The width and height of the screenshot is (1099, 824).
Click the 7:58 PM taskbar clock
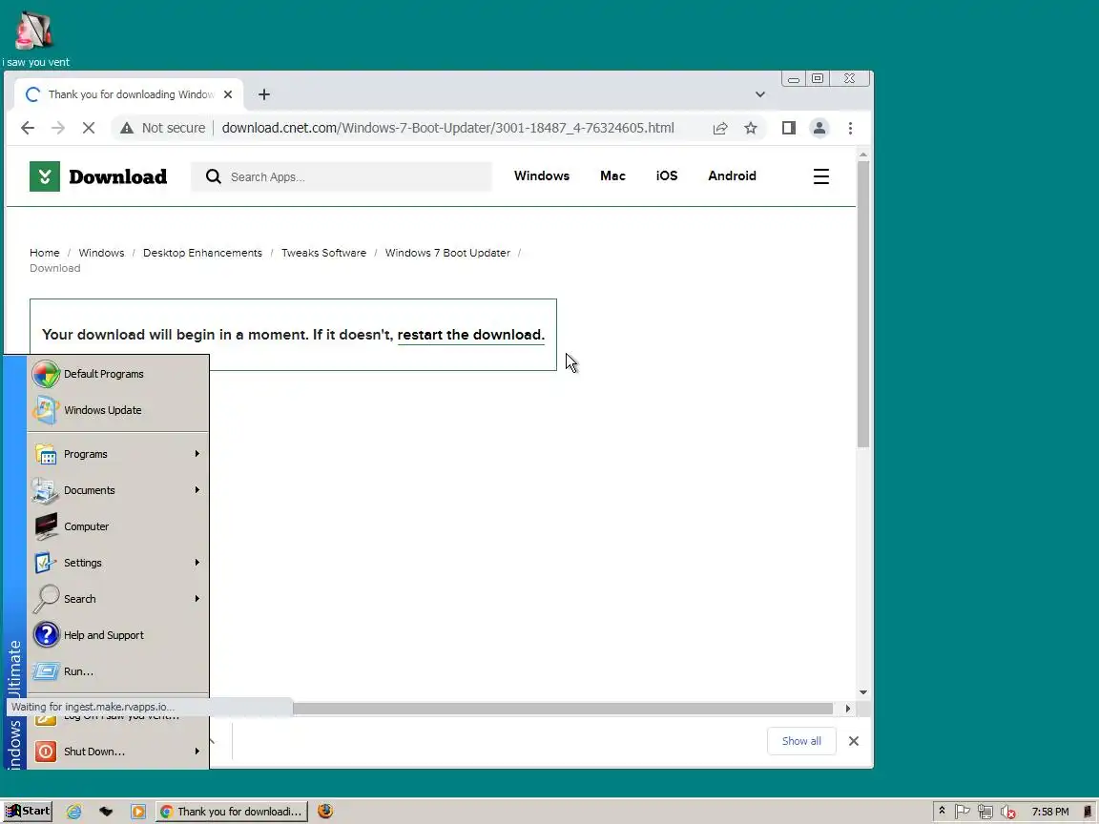pyautogui.click(x=1050, y=812)
